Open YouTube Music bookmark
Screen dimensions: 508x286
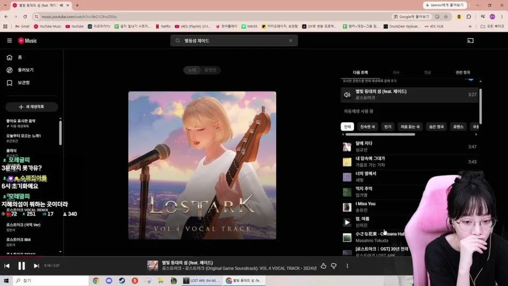coord(48,26)
